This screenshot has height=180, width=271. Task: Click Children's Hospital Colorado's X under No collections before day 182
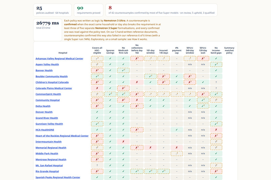click(x=137, y=82)
